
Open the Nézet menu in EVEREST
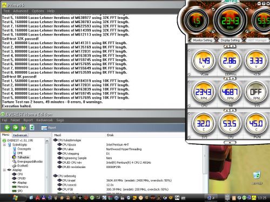pos(15,120)
